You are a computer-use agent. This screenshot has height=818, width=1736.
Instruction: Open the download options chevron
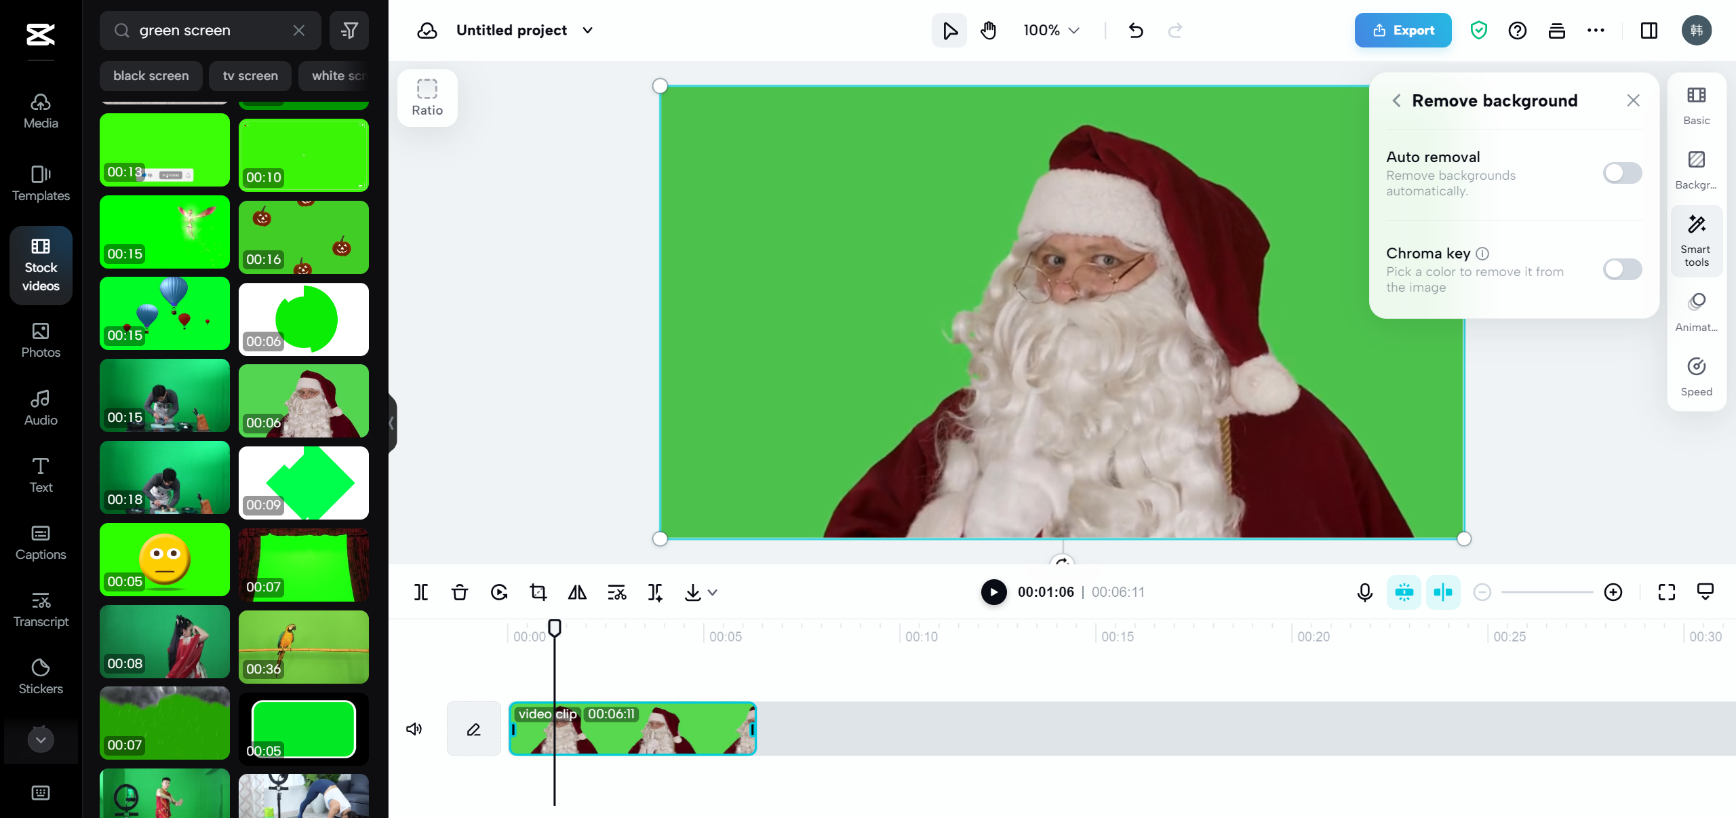tap(711, 592)
